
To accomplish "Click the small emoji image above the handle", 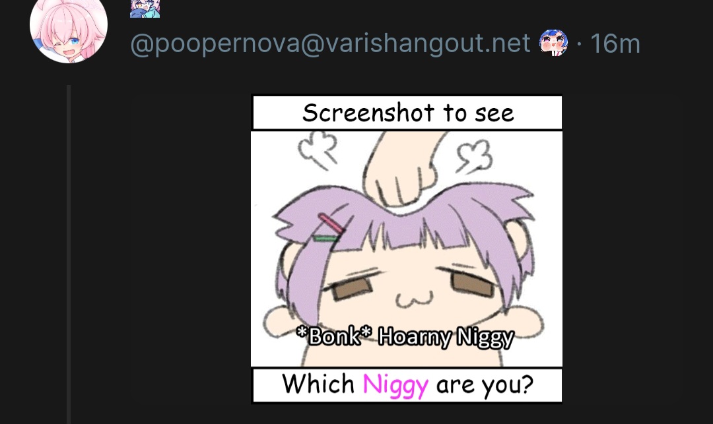I will (145, 9).
